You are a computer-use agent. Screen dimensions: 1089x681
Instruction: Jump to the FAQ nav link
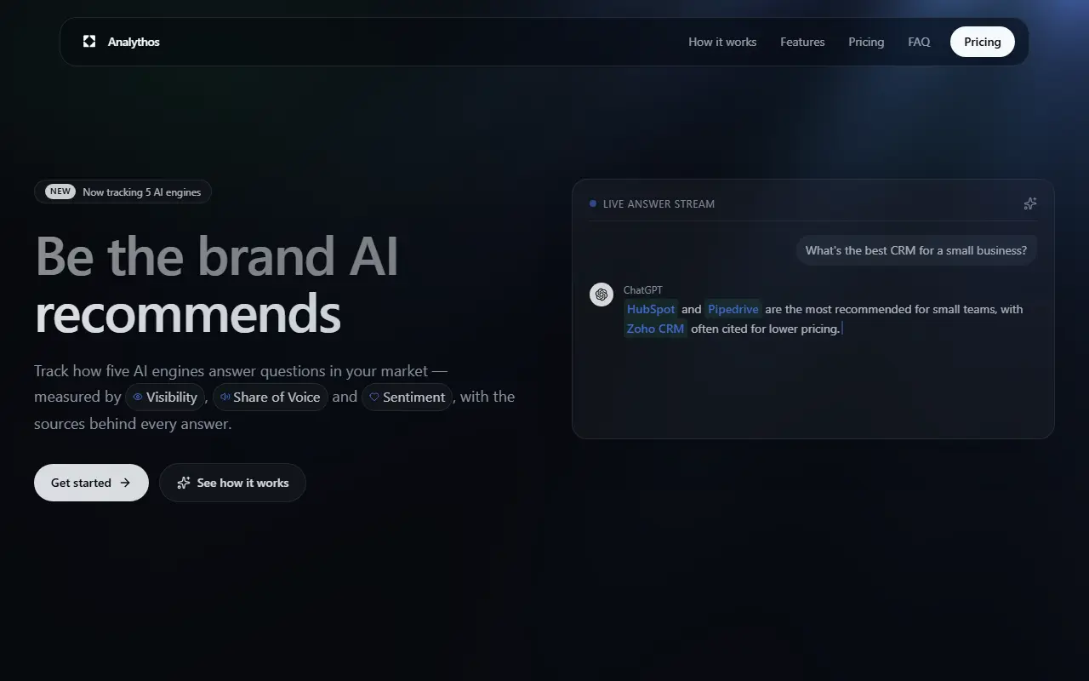pos(919,42)
